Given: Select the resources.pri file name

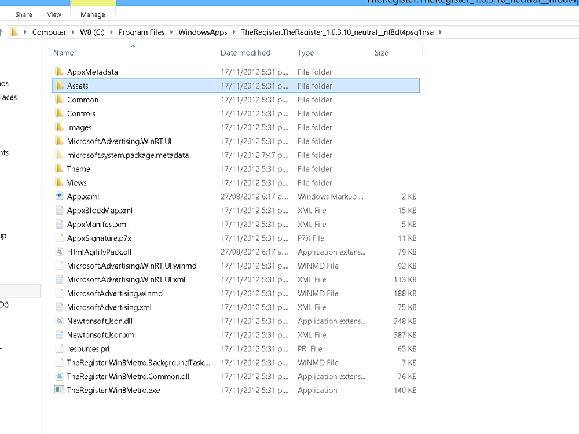Looking at the screenshot, I should tap(88, 349).
